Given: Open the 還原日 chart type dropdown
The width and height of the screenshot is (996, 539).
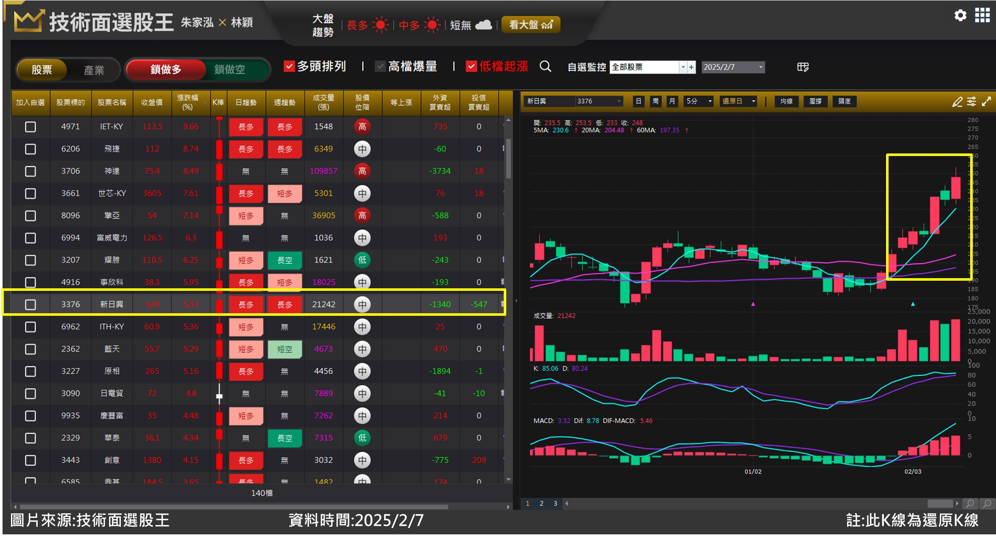Looking at the screenshot, I should pyautogui.click(x=753, y=101).
